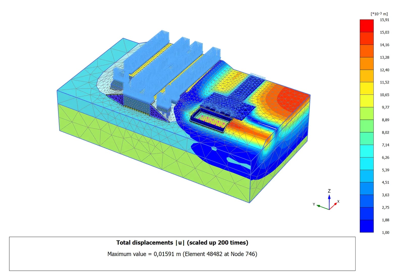Viewport: 404px width, 280px height.
Task: Click the legend value 4,51
Action: click(385, 182)
